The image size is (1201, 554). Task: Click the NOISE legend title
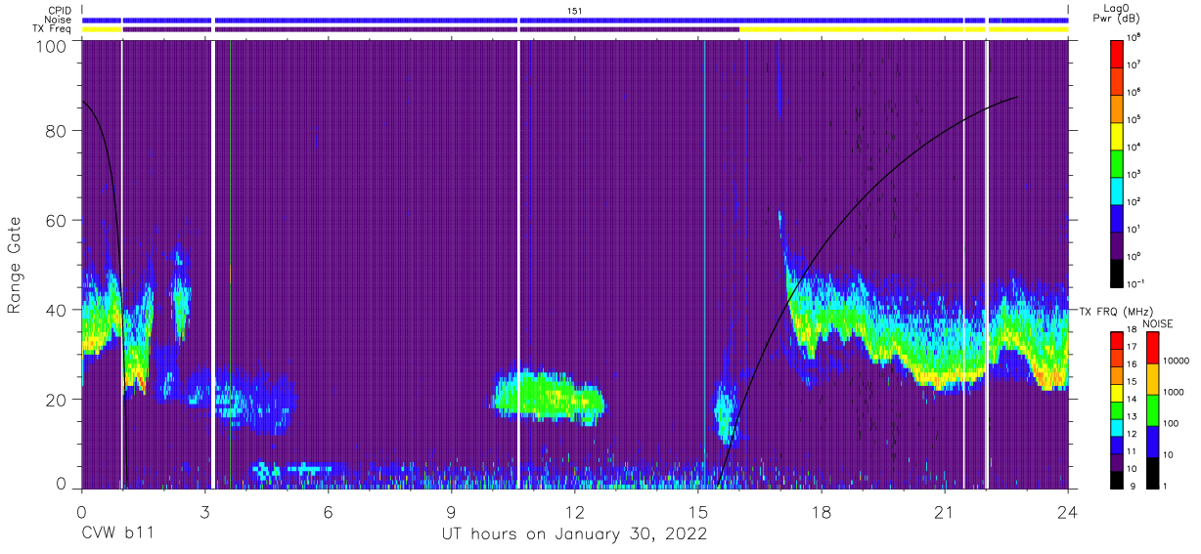click(1158, 323)
